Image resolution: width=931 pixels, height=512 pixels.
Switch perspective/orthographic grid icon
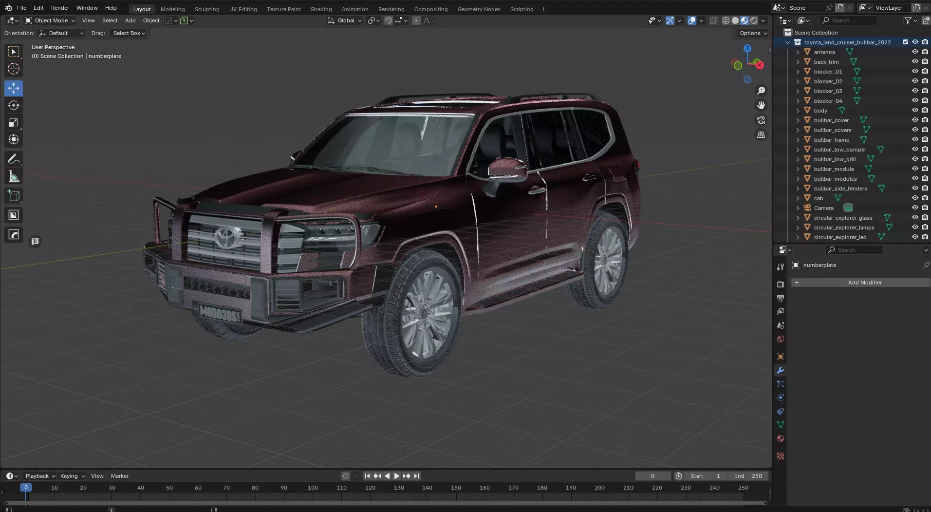pyautogui.click(x=761, y=135)
